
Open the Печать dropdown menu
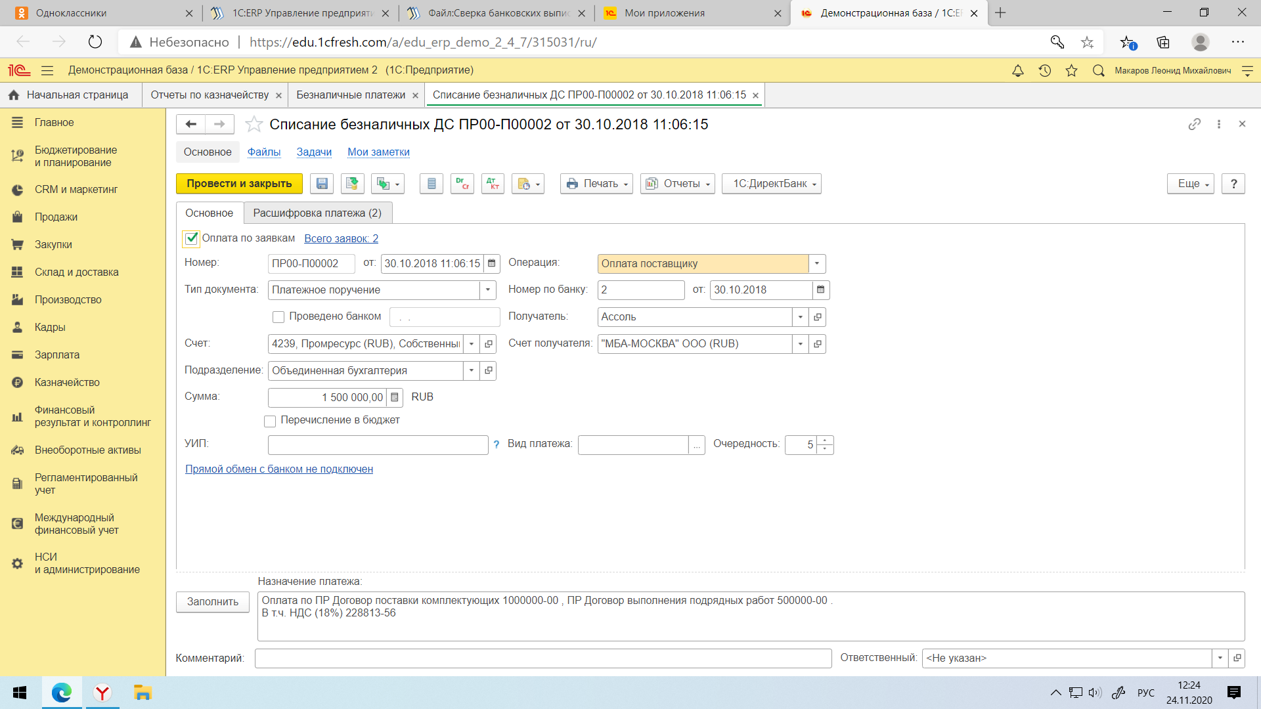(597, 184)
